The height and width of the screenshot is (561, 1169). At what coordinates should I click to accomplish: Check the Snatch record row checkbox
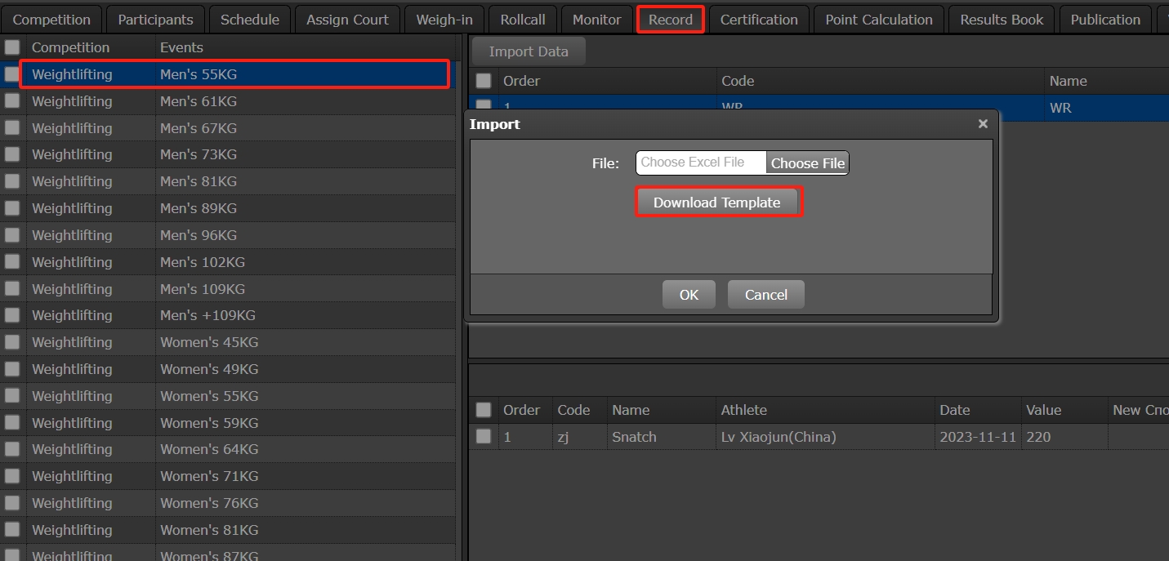pyautogui.click(x=484, y=437)
